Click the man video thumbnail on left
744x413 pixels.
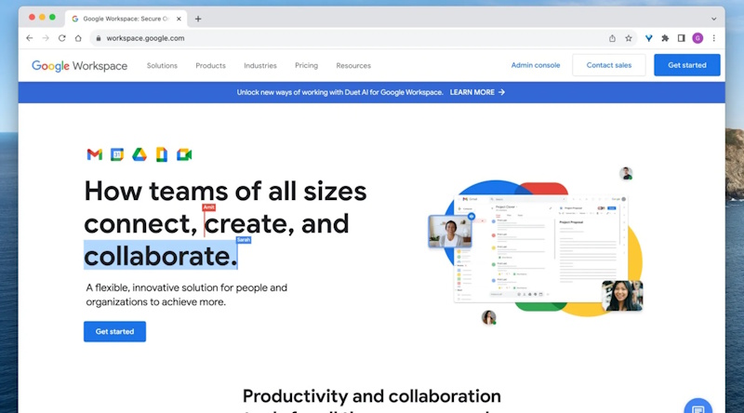pos(450,232)
